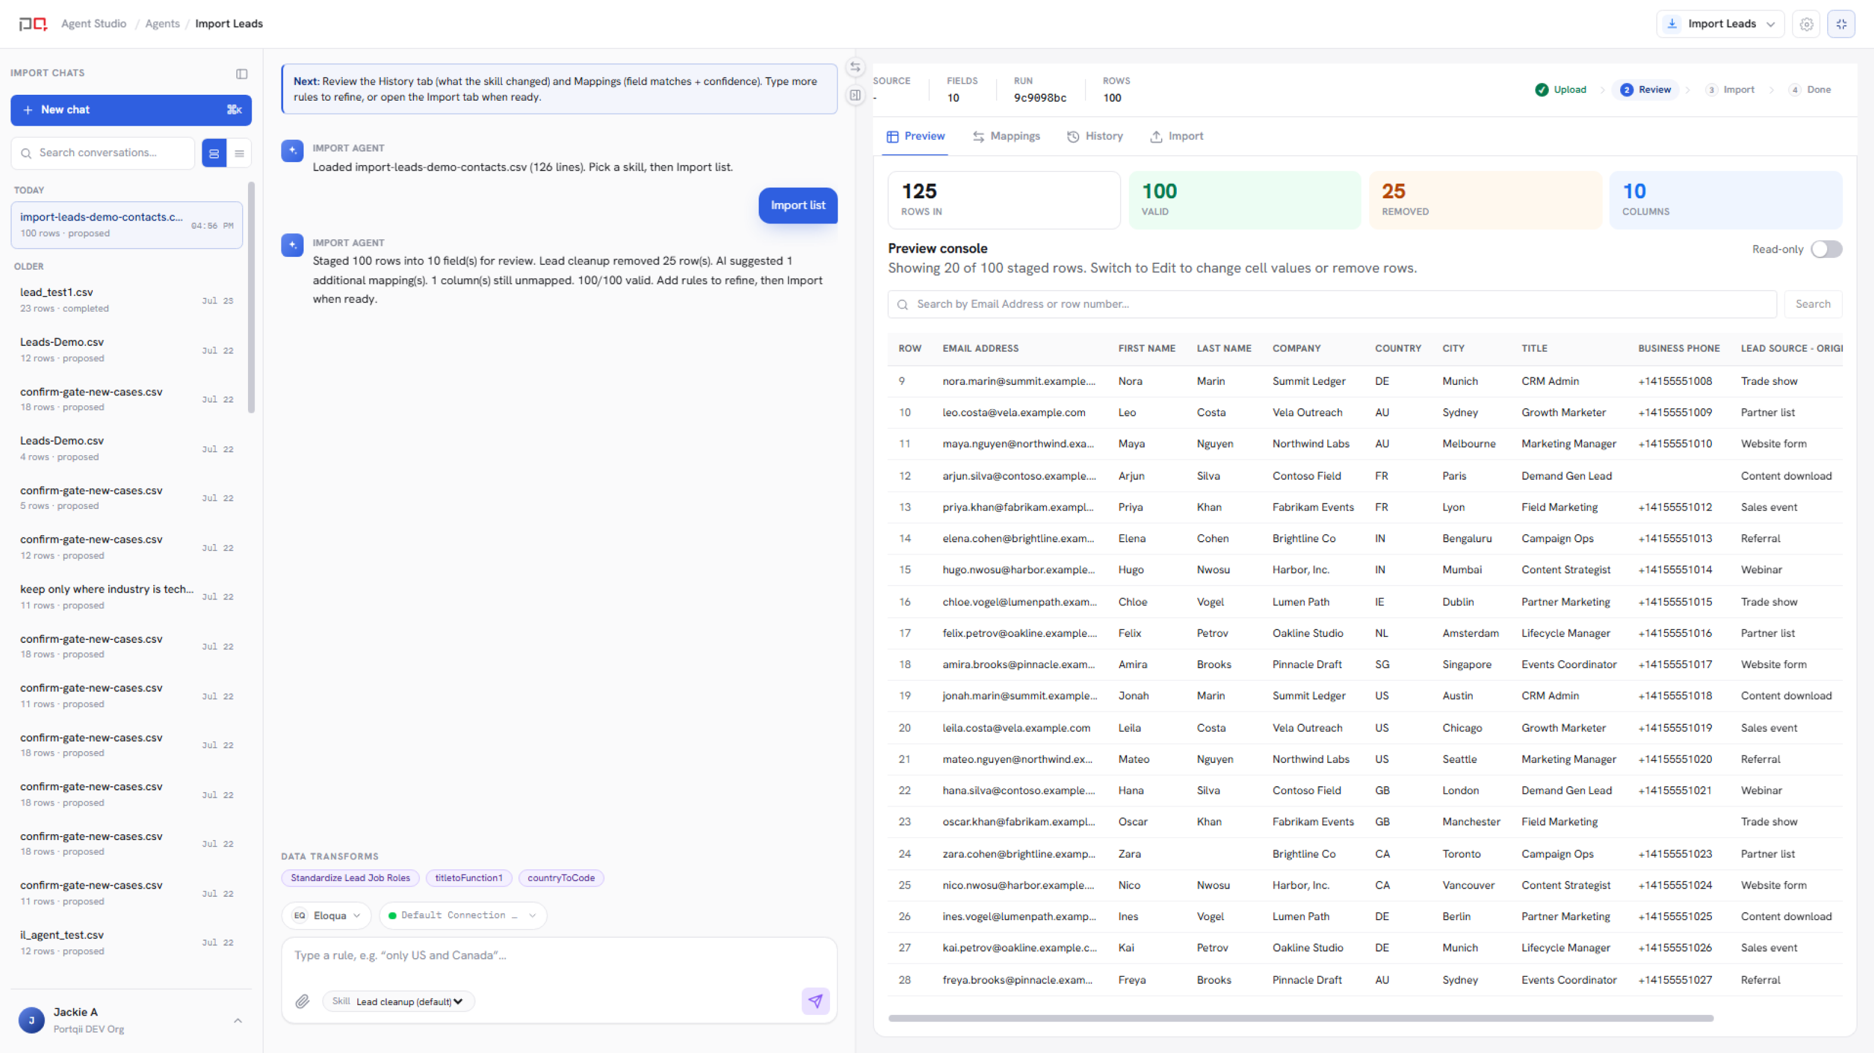
Task: Open settings gear icon in header
Action: click(1806, 24)
